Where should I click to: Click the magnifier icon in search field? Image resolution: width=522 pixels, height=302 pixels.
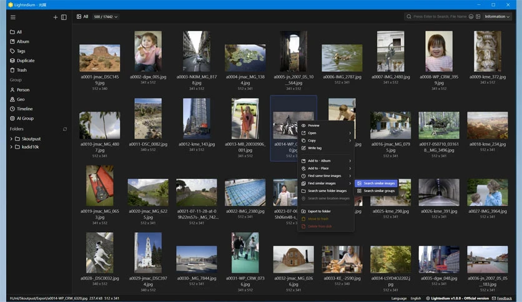[x=409, y=17]
